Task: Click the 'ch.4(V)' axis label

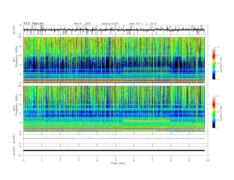Action: coord(14,151)
